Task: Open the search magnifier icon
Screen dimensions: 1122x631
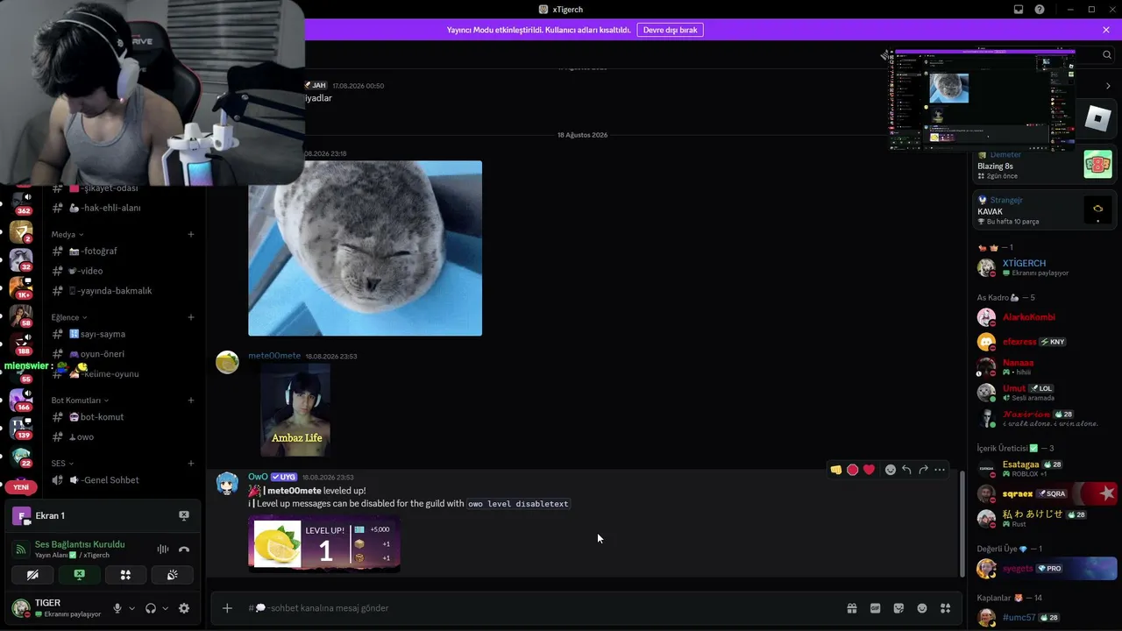Action: (x=1107, y=54)
